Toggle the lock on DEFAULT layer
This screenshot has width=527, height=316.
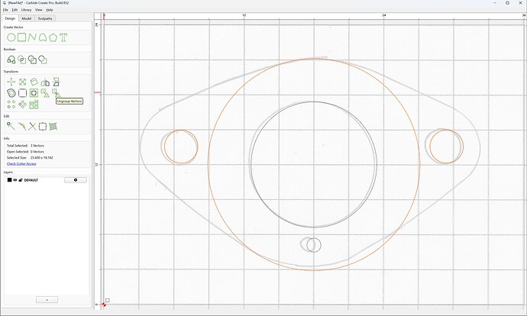[21, 180]
